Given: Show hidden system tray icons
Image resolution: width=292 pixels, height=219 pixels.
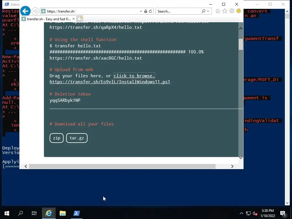Looking at the screenshot, I should point(241,213).
